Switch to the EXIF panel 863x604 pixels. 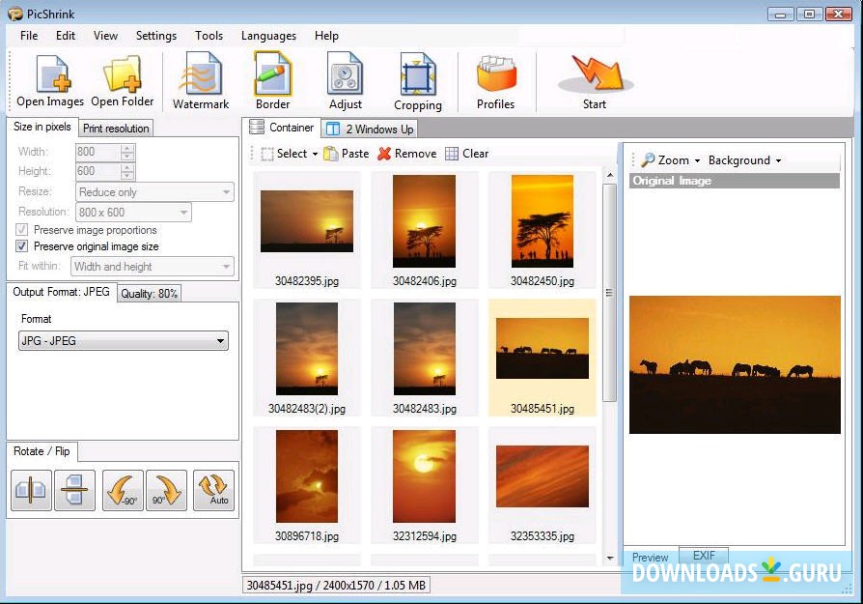coord(704,558)
